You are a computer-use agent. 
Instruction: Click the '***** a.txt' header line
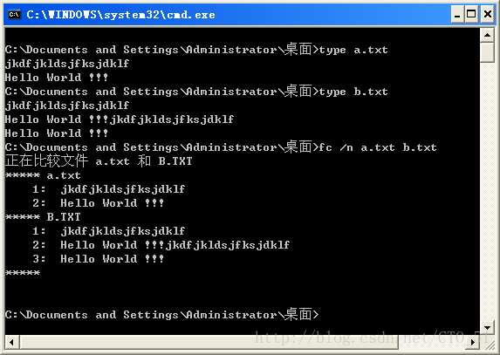(x=43, y=175)
